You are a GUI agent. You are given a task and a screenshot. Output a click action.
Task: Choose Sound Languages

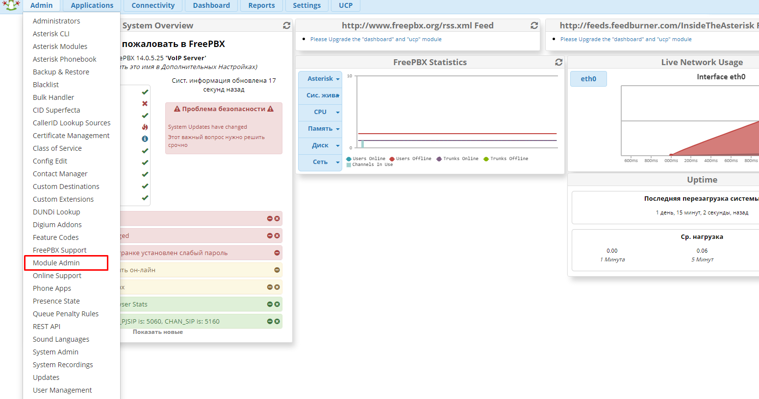click(61, 339)
